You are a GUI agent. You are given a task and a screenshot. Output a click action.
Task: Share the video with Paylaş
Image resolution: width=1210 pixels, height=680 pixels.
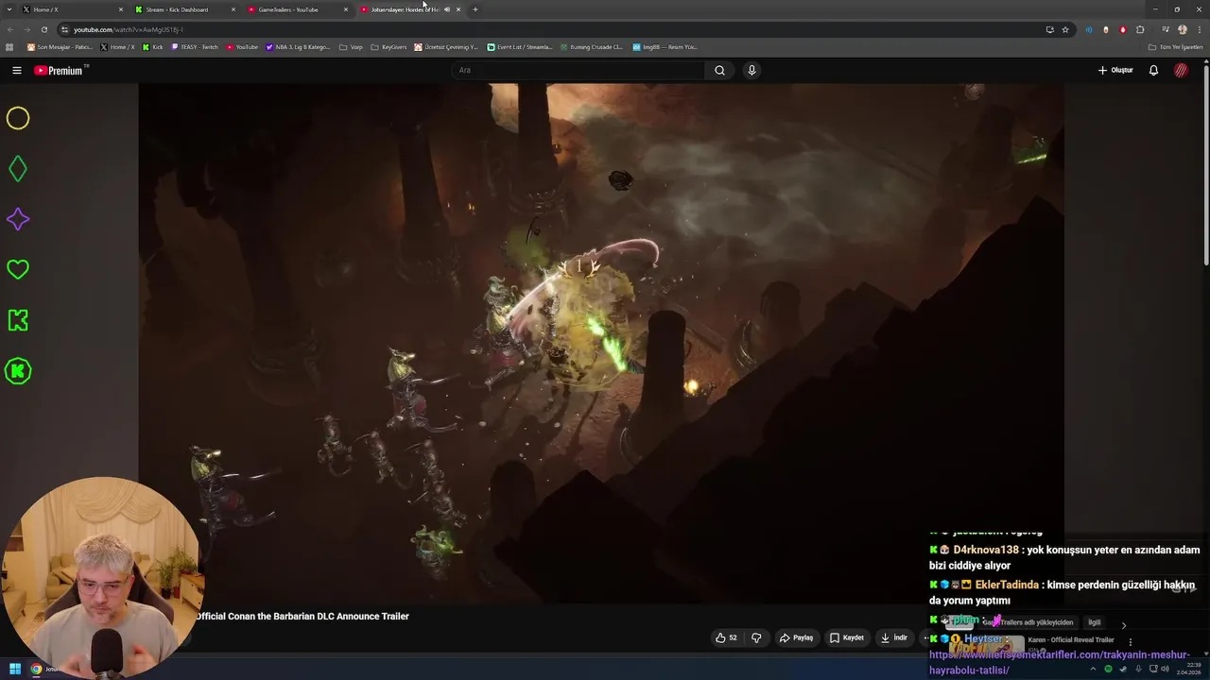[x=796, y=637]
